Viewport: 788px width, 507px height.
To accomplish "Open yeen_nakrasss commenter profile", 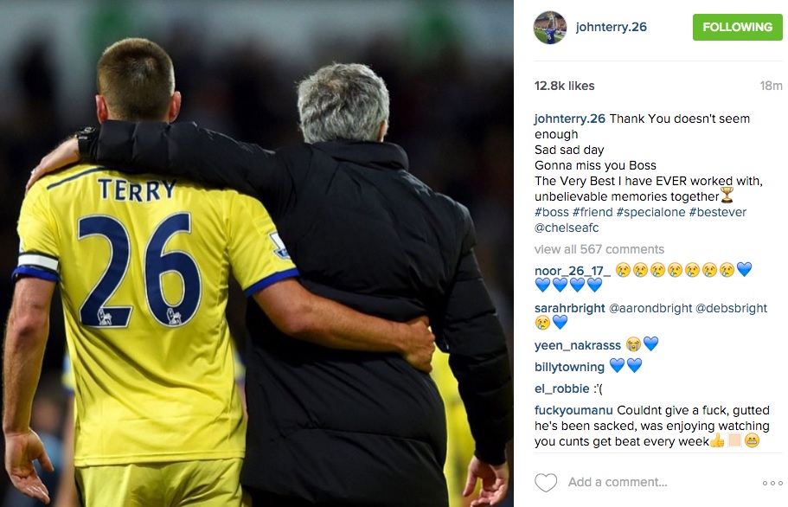I will (x=578, y=345).
